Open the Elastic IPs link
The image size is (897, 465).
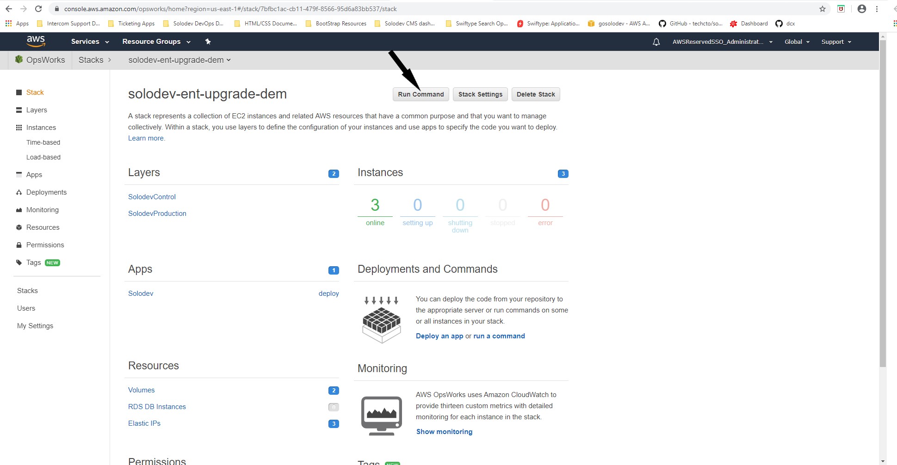pyautogui.click(x=144, y=423)
